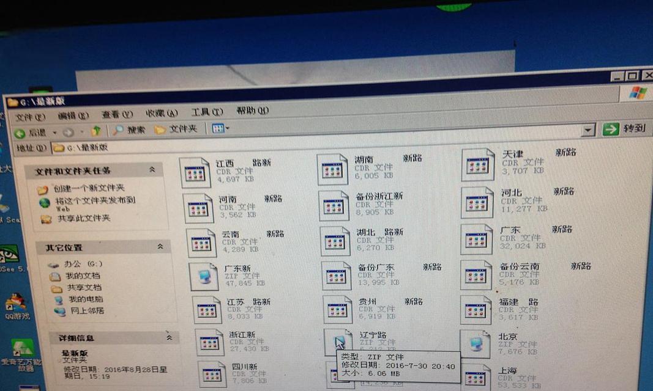The image size is (653, 391).
Task: Open 我的电脑 from other places
Action: coord(86,299)
